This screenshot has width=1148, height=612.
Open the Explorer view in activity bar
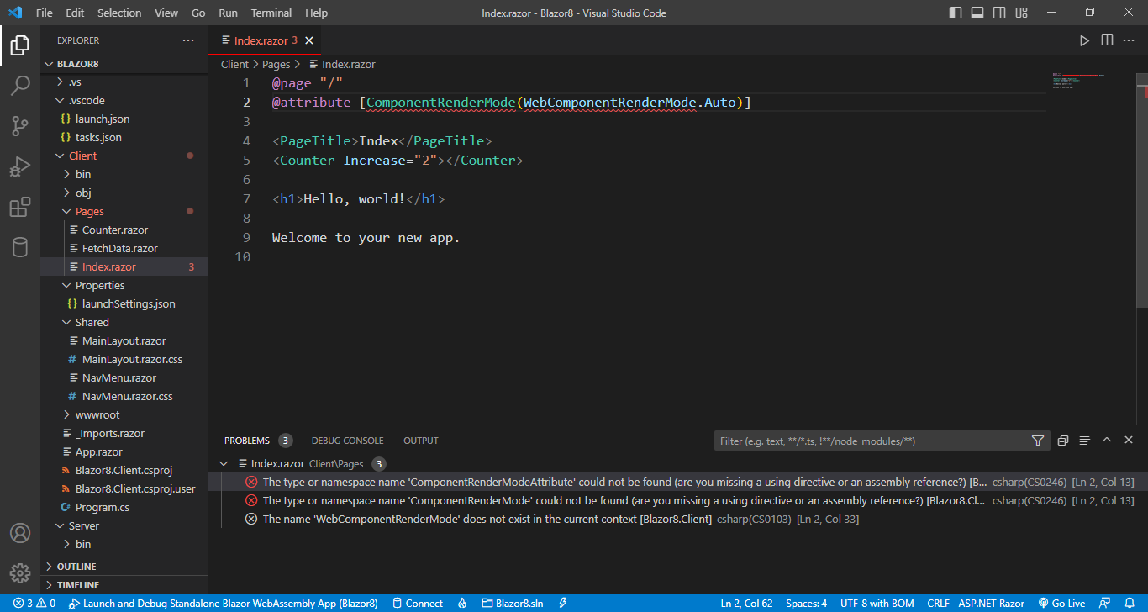tap(20, 45)
